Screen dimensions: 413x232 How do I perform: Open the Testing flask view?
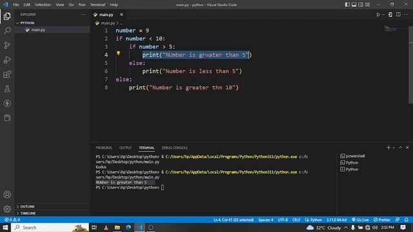click(x=7, y=89)
